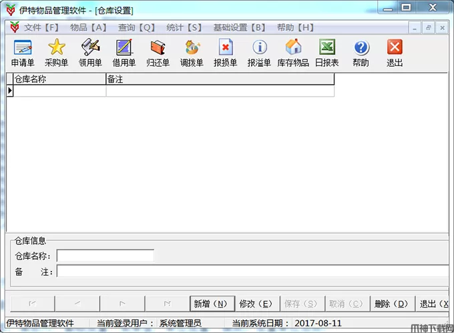Click the 2017-08-11 date in status bar
Screen dimensions: 454x333
[x=318, y=323]
